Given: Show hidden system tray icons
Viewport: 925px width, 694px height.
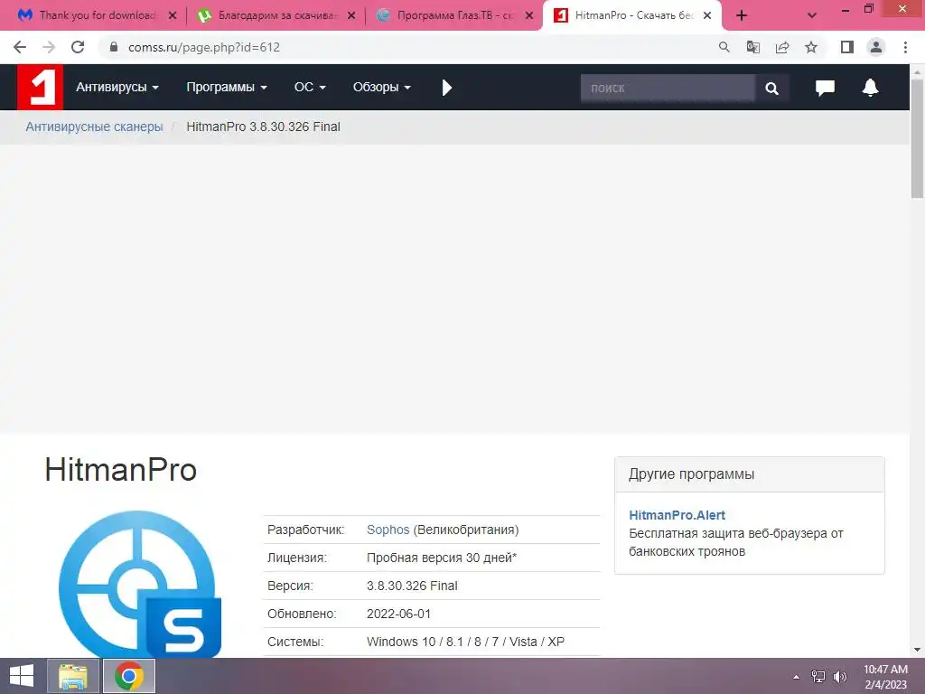Looking at the screenshot, I should click(x=796, y=677).
